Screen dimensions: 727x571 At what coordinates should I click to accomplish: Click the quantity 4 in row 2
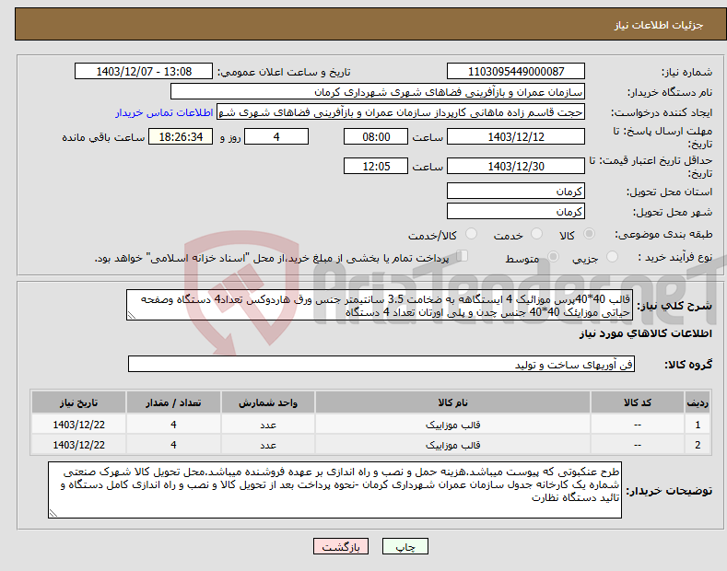click(173, 445)
